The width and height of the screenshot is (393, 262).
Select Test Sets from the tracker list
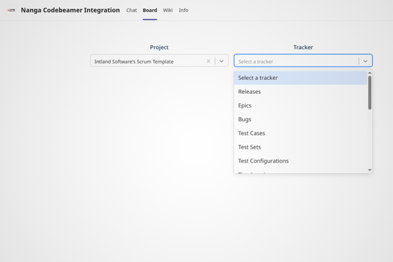301,147
